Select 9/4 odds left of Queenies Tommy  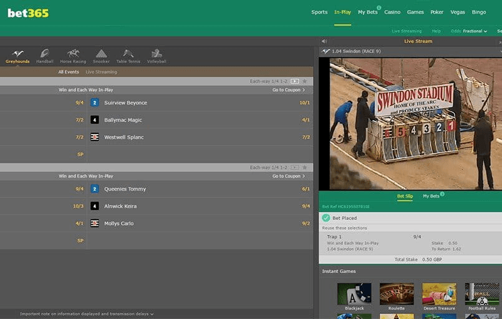point(79,189)
